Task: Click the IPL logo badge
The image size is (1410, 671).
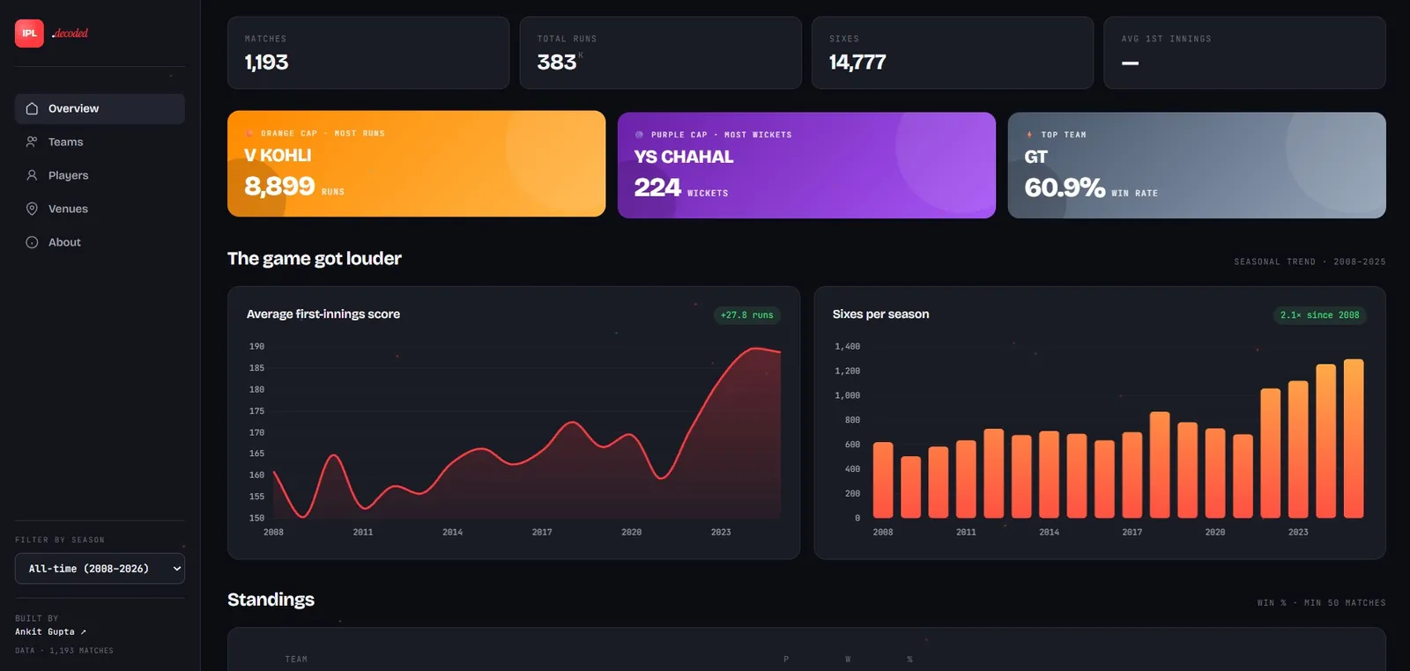Action: coord(29,33)
